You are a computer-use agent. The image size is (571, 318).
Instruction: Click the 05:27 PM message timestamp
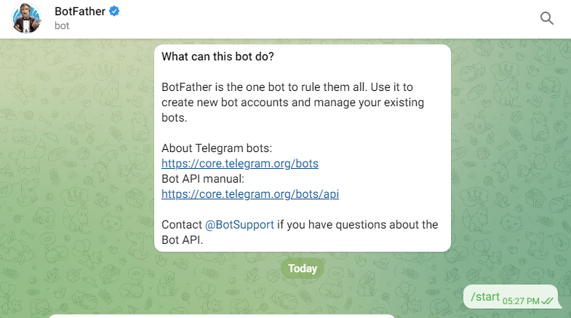[521, 301]
